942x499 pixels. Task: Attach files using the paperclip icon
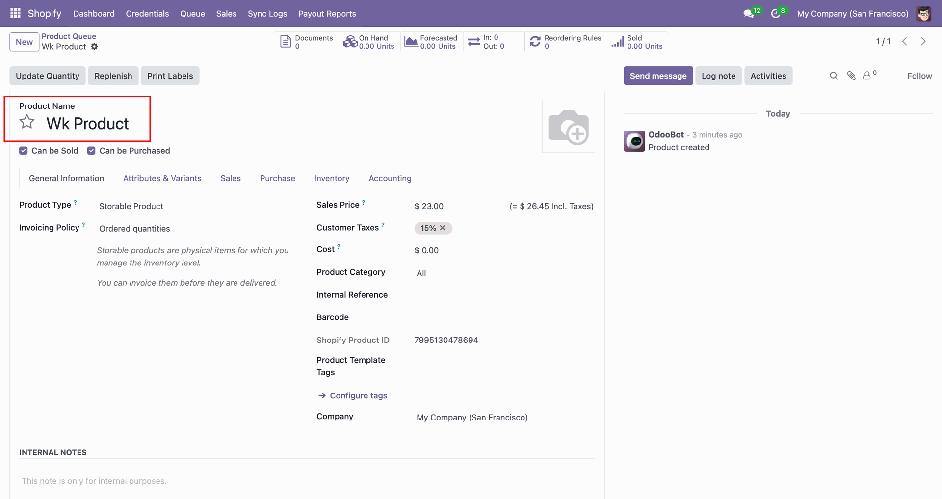pyautogui.click(x=851, y=76)
